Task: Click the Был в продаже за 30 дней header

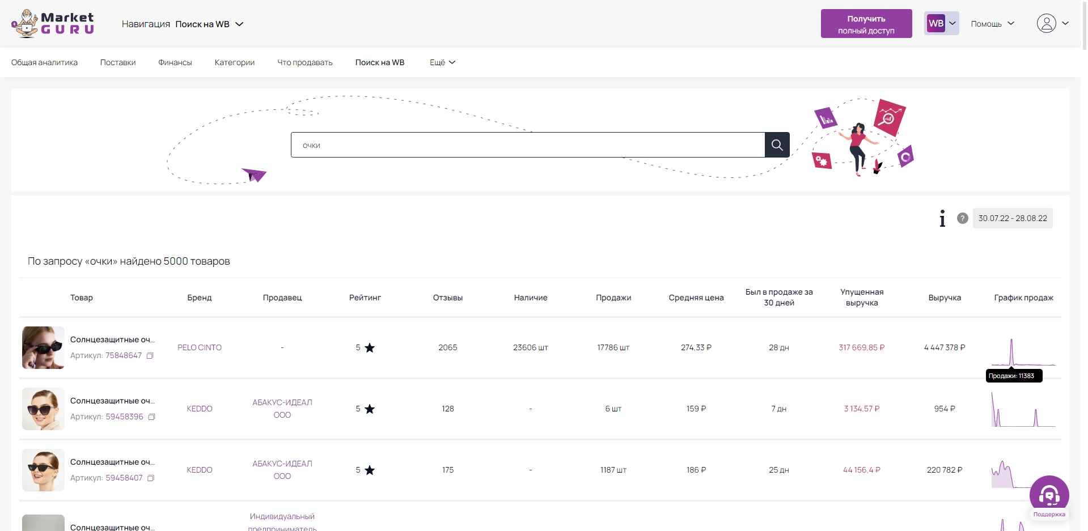Action: click(x=779, y=298)
